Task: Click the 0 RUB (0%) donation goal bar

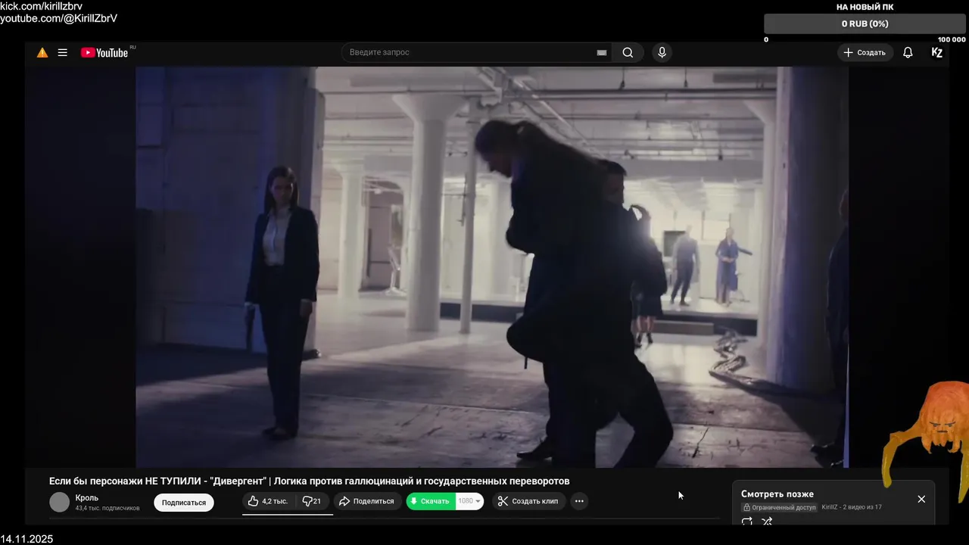Action: pos(865,24)
